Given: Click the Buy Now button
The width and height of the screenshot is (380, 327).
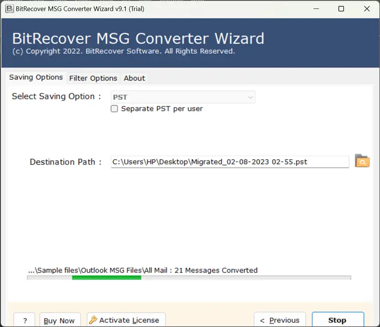Looking at the screenshot, I should (60, 320).
